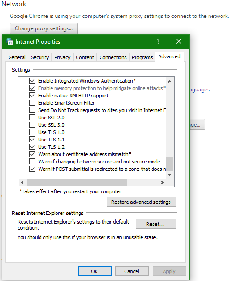Click the help question mark button
Image resolution: width=238 pixels, height=281 pixels.
pyautogui.click(x=158, y=41)
